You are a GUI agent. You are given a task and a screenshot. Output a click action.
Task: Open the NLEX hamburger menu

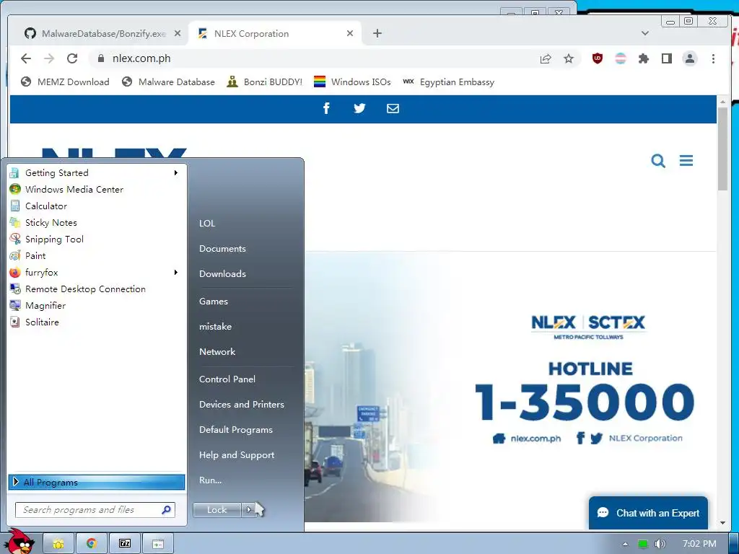pyautogui.click(x=686, y=161)
